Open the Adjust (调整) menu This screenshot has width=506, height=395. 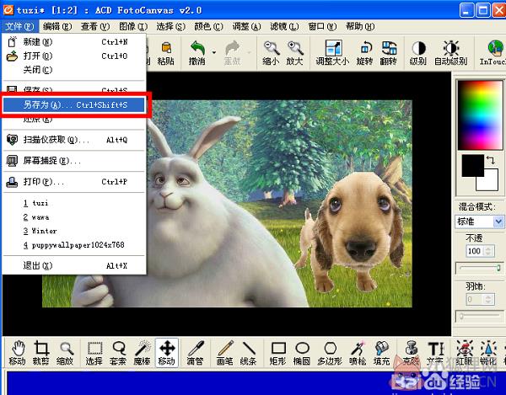[x=247, y=26]
